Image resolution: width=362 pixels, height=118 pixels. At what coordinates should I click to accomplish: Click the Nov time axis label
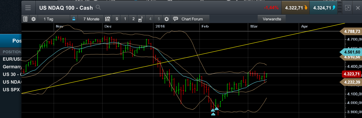(x=59, y=26)
